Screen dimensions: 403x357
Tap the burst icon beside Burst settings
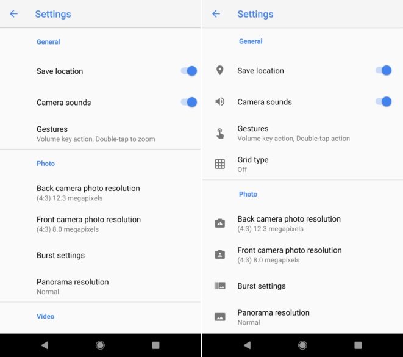pos(220,286)
